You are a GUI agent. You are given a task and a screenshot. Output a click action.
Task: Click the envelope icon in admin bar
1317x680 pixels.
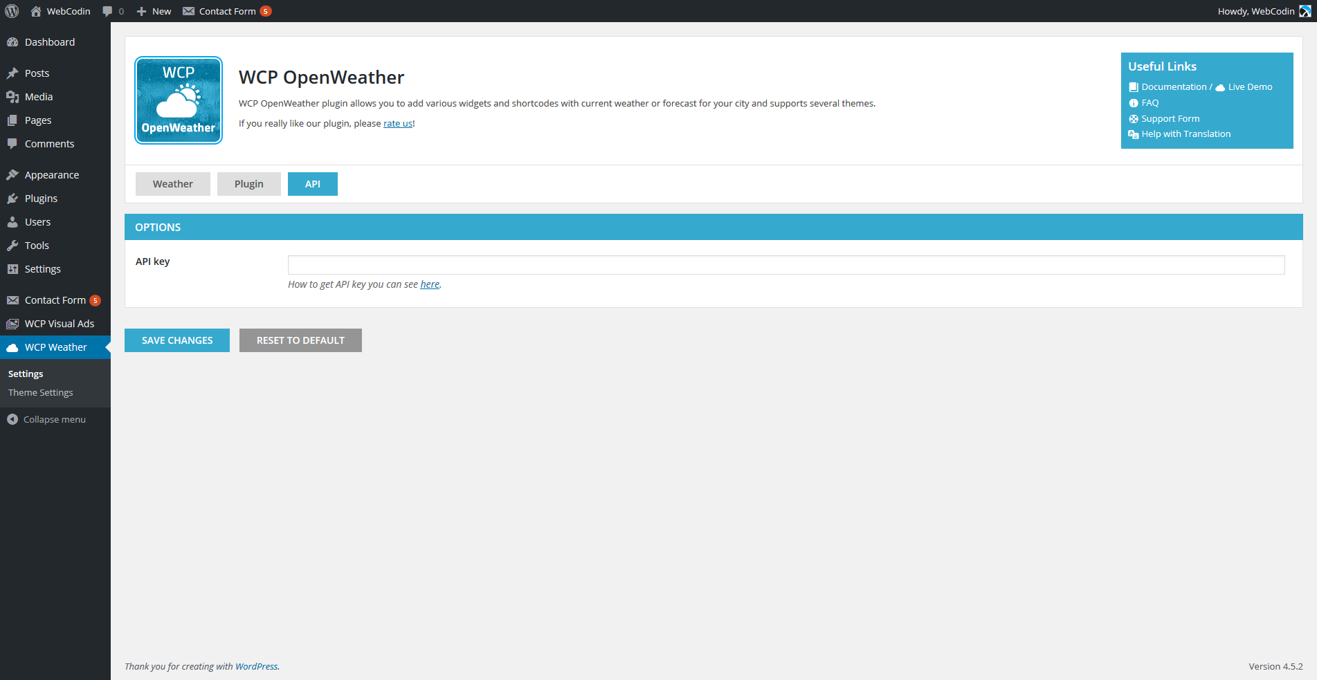tap(188, 11)
